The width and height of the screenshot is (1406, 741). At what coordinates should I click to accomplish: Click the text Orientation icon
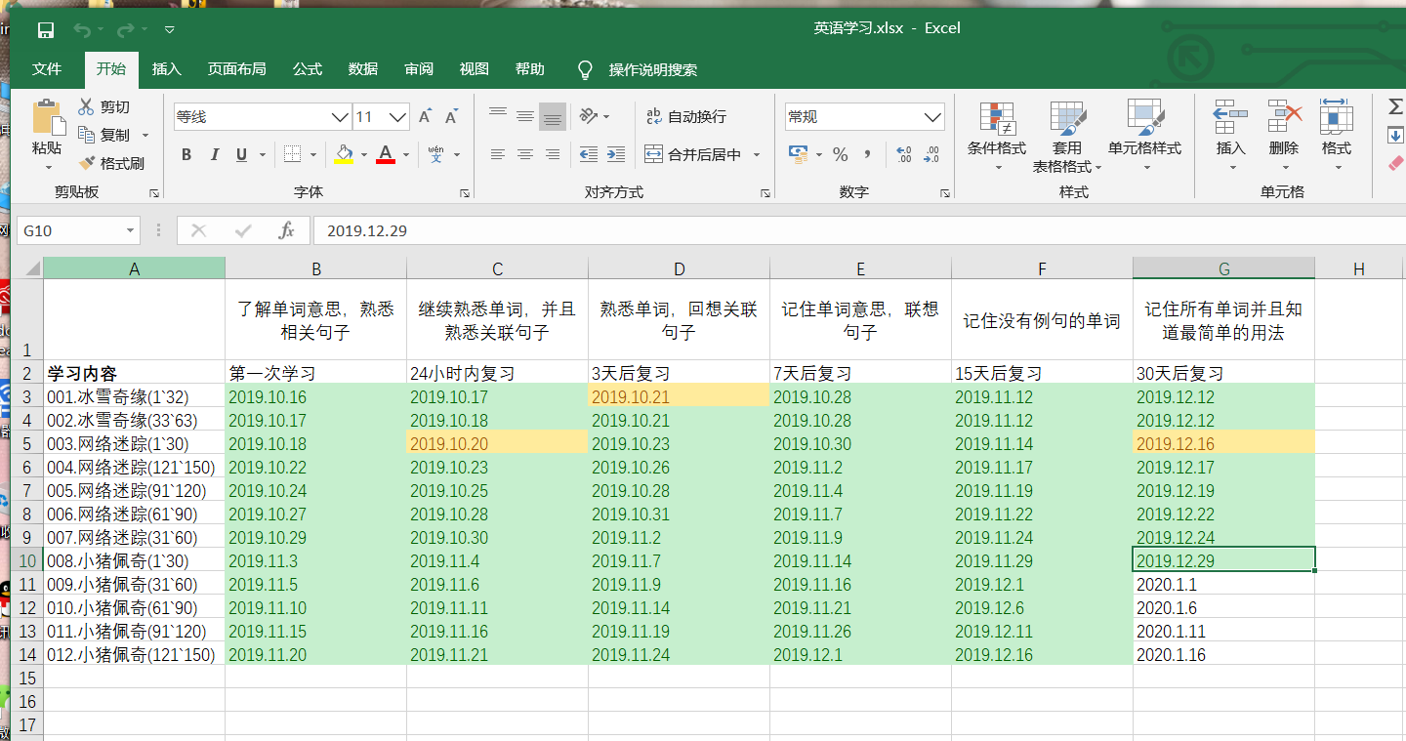(x=588, y=116)
